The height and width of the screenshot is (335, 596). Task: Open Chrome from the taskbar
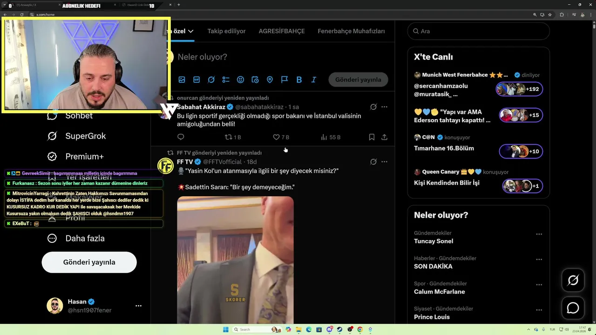360,329
